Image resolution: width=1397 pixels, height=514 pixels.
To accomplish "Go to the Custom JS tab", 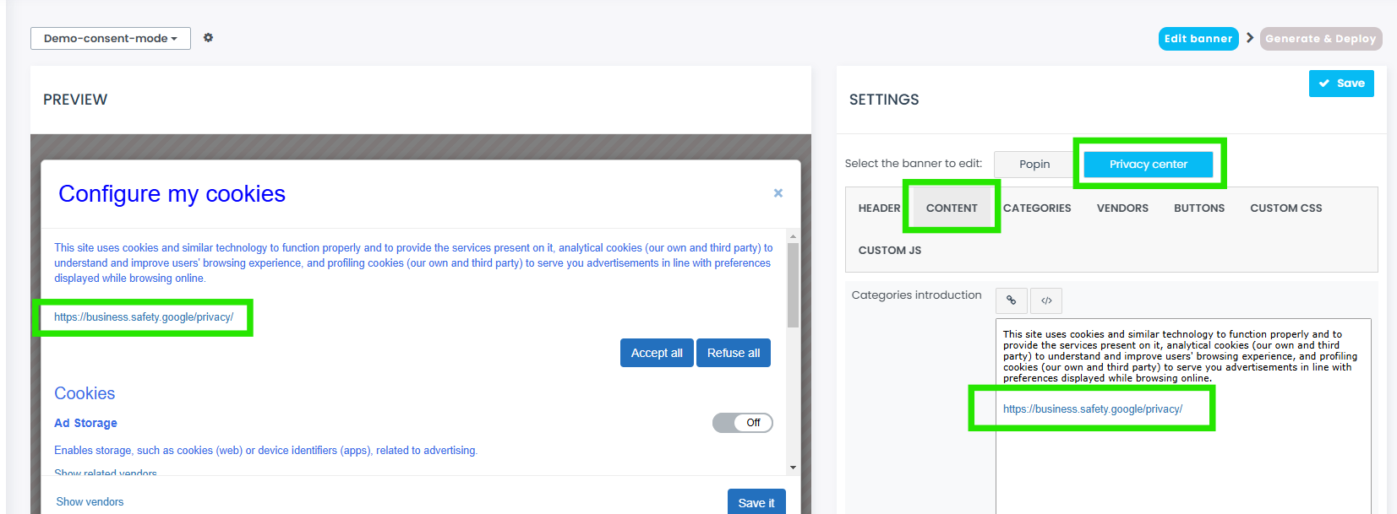I will click(x=889, y=251).
